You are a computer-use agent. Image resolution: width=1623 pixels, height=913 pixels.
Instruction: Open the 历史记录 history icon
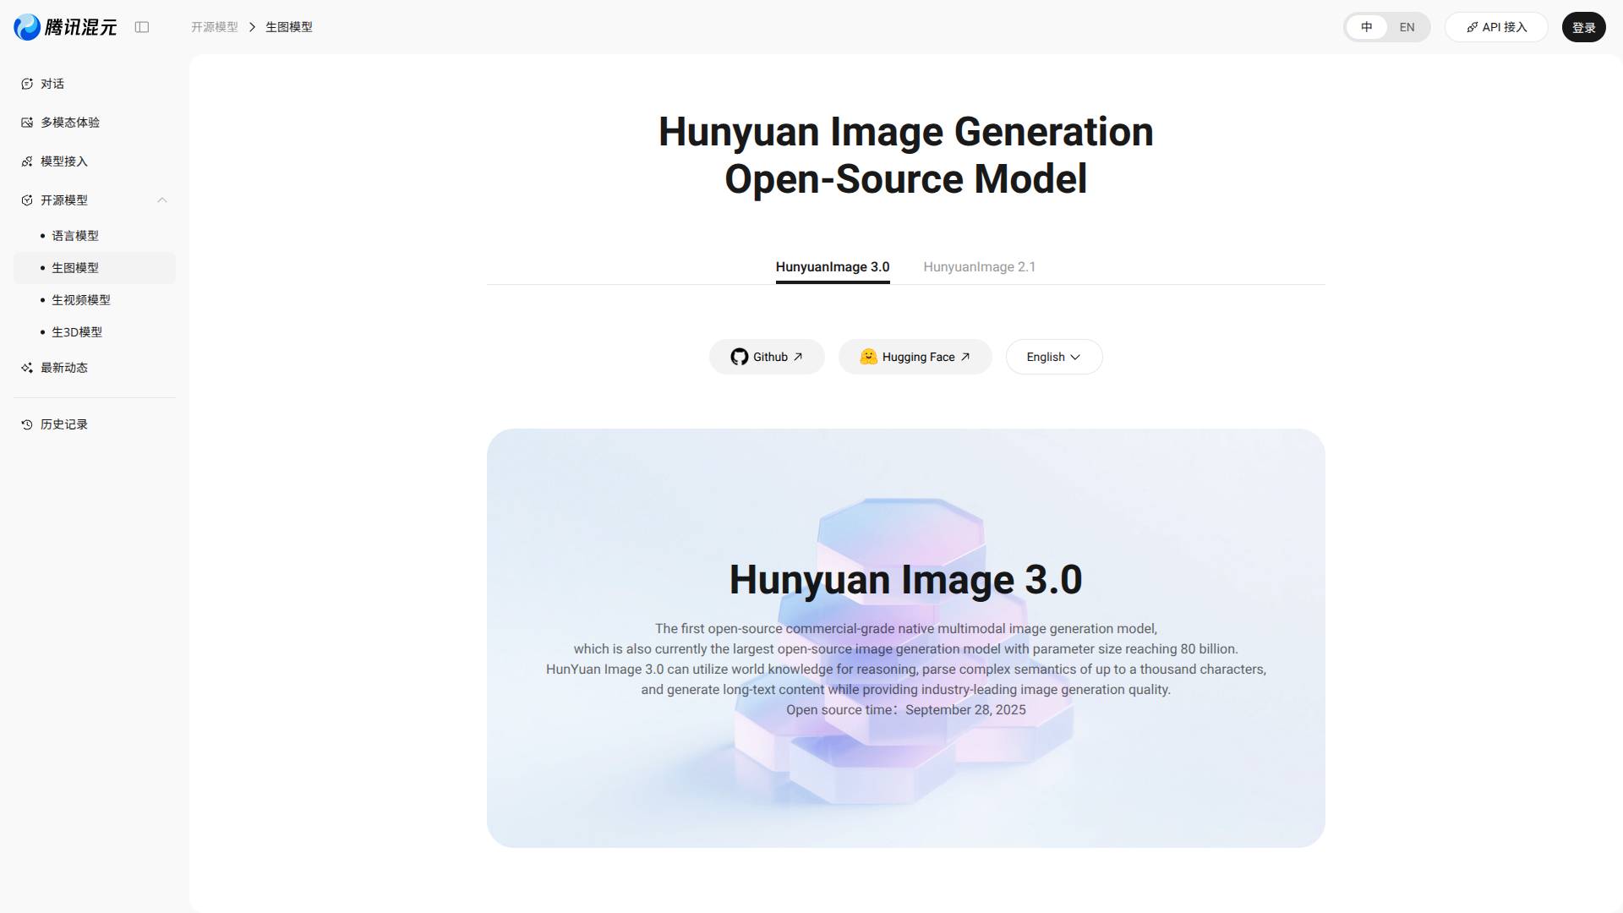pos(27,424)
